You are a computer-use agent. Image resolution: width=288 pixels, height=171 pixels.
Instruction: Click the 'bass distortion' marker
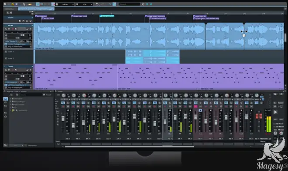(x=200, y=16)
